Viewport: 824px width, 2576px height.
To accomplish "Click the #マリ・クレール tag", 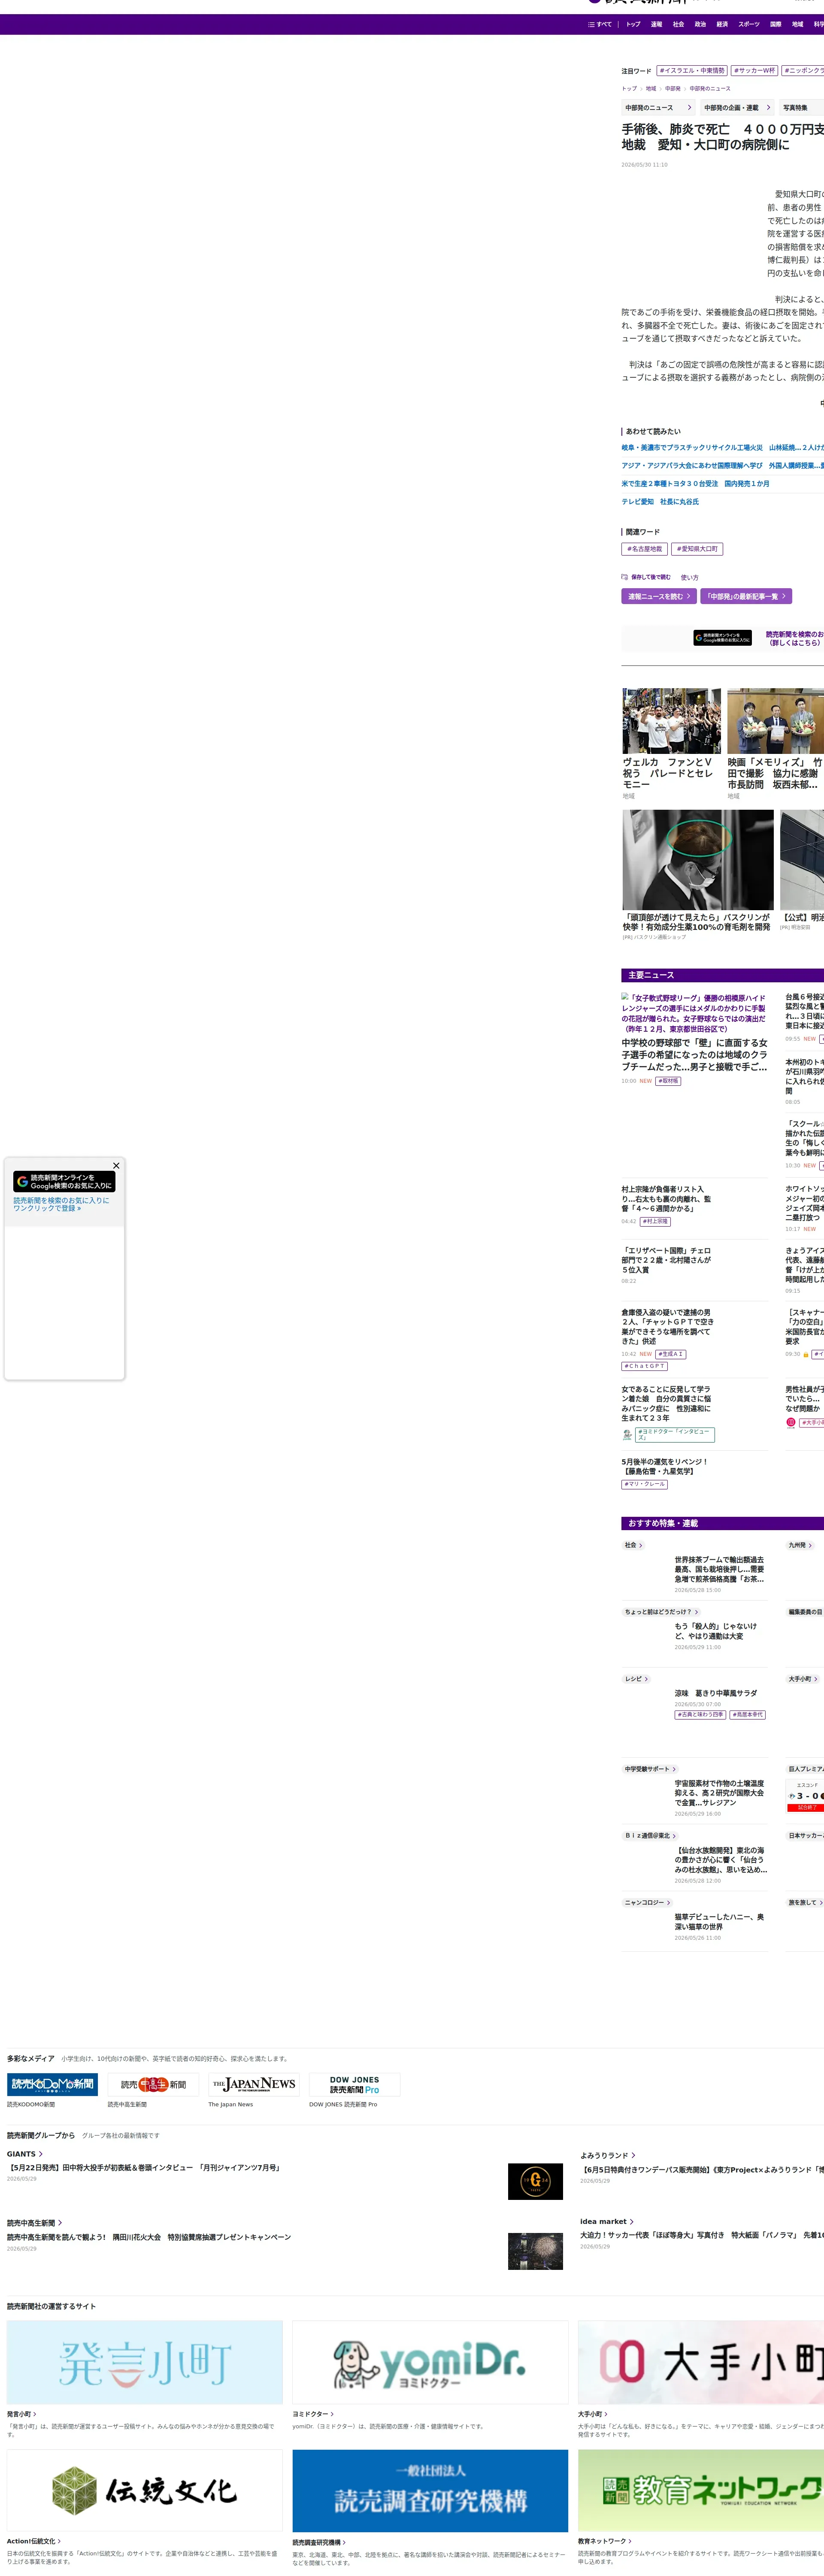I will coord(644,1484).
